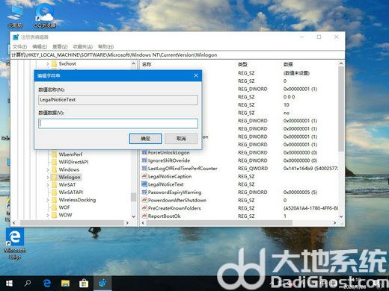Open File Explorer from the taskbar
Image resolution: width=389 pixels, height=291 pixels.
click(x=65, y=284)
